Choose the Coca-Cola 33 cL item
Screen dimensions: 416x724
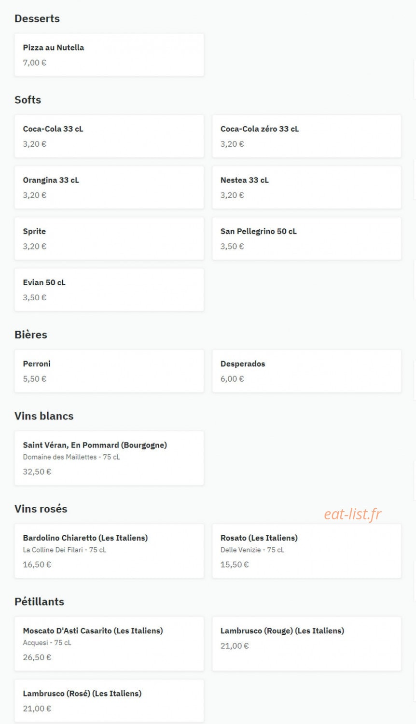[109, 136]
